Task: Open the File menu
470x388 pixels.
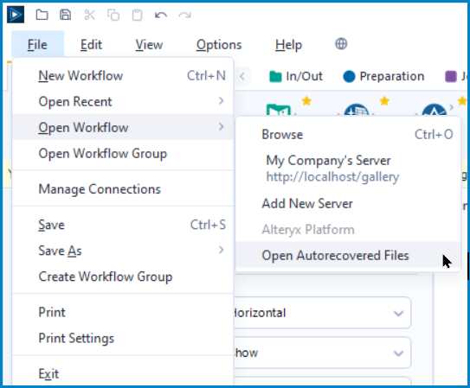Action: tap(37, 45)
